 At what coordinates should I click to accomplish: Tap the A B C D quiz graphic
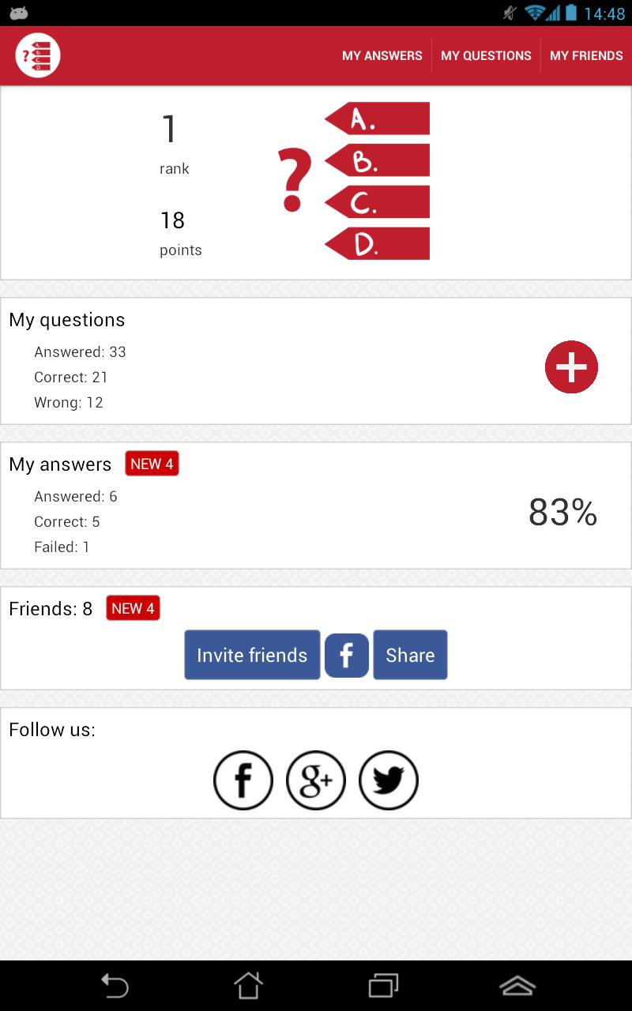click(354, 181)
